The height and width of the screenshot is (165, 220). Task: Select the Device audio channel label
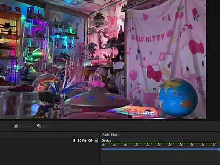106,141
